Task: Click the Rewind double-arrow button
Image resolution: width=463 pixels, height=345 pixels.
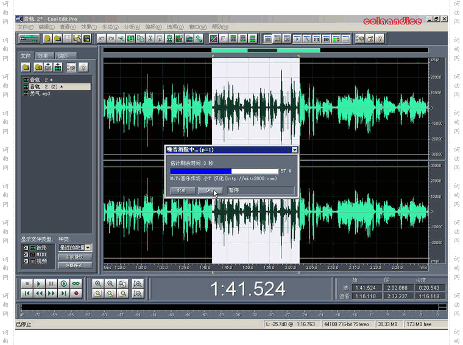Action: coord(38,293)
